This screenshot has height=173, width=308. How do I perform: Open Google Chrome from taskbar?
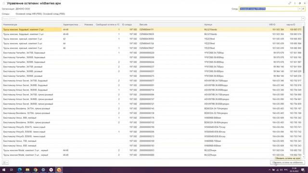tap(35, 170)
